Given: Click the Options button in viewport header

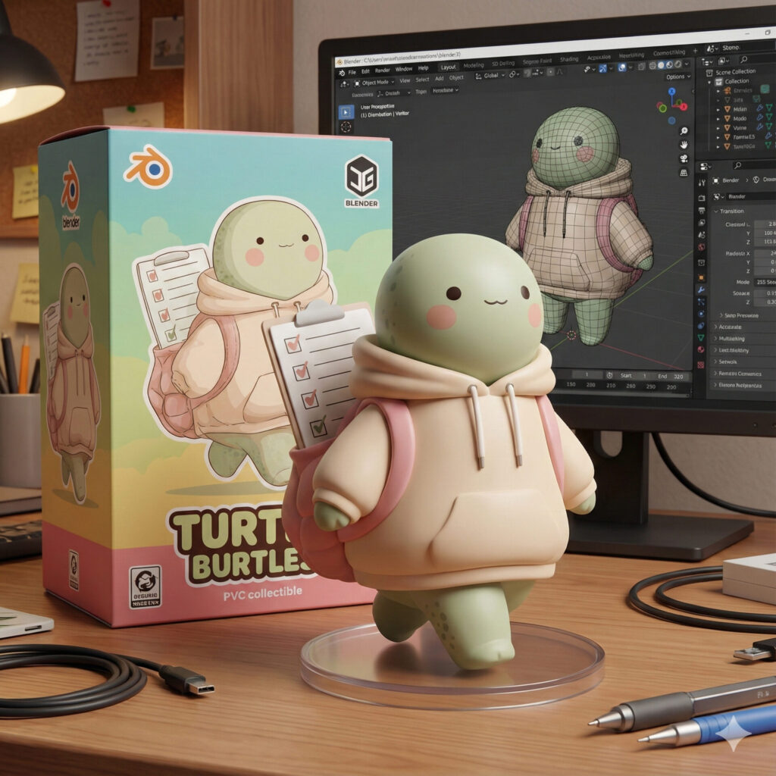Looking at the screenshot, I should [676, 77].
